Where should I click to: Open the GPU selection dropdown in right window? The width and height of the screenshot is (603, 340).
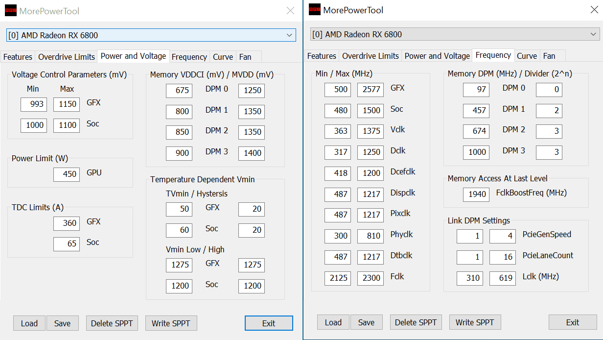click(x=455, y=34)
